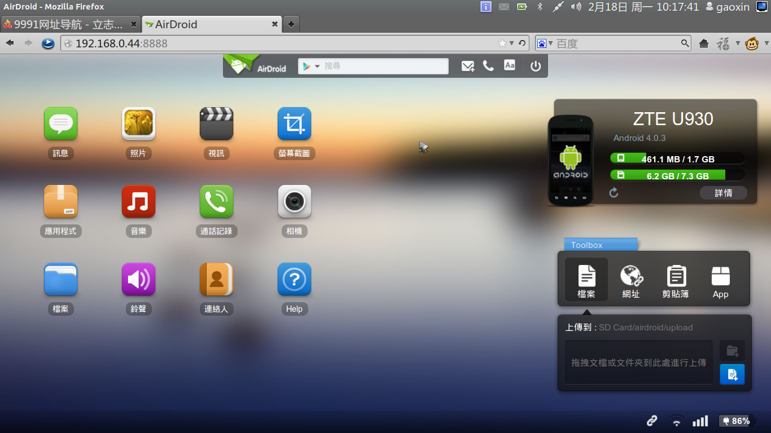
Task: Open the Baidu search engine dropdown
Action: pos(545,43)
